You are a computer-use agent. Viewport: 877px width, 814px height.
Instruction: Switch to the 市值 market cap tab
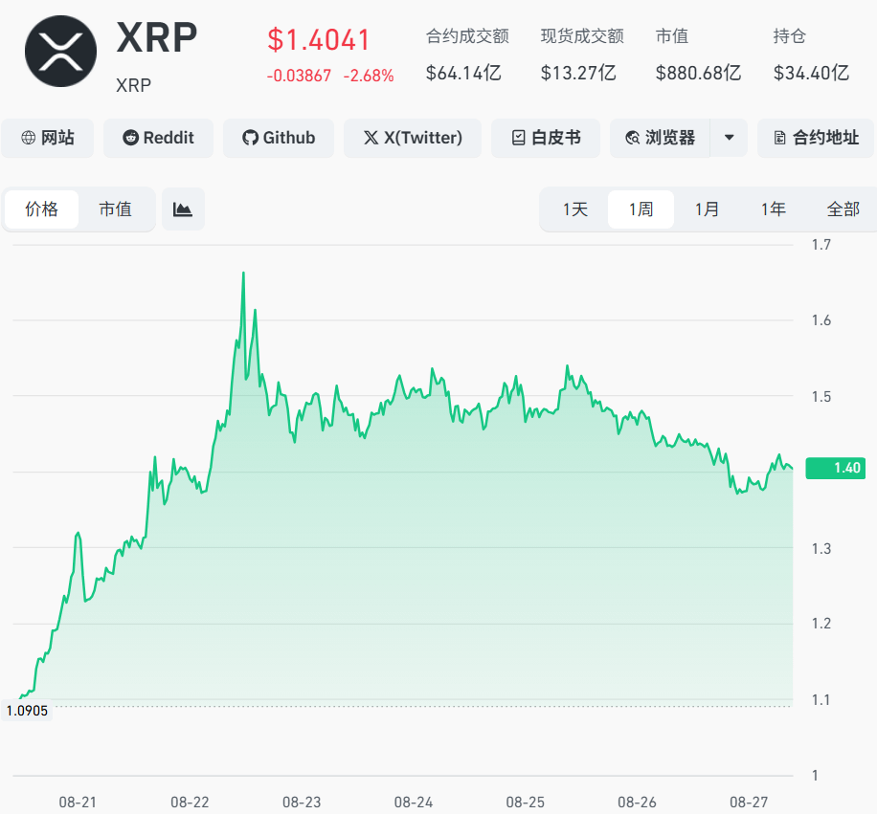(x=115, y=209)
